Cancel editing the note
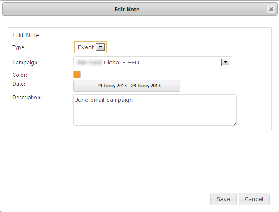 point(254,199)
